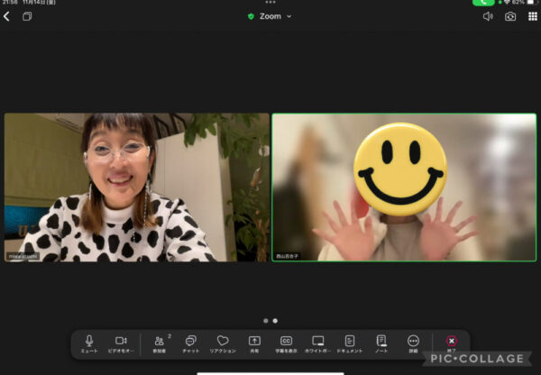Click the overlapping windows icon at top left

[x=27, y=16]
